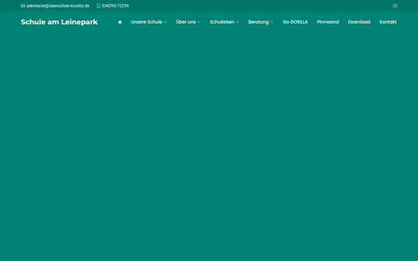Navigate to the Kontakt page
This screenshot has width=418, height=261.
[x=388, y=22]
